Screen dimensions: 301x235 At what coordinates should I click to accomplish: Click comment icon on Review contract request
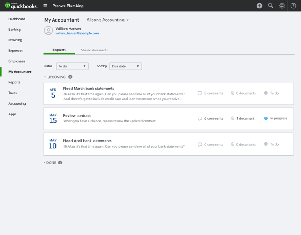coord(200,118)
